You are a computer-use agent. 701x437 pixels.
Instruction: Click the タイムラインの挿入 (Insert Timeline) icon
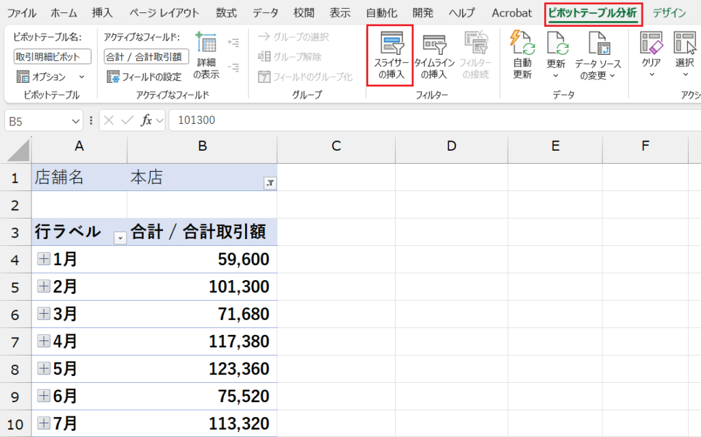[434, 45]
